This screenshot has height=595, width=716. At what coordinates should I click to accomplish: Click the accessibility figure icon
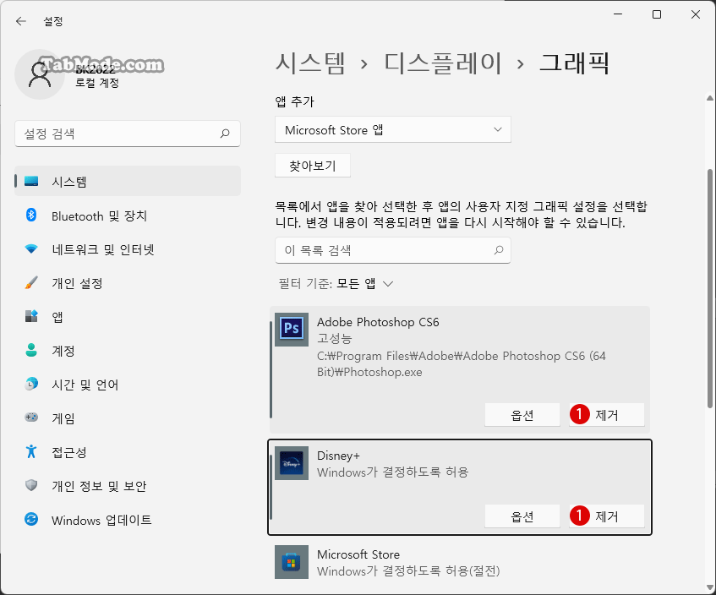(31, 451)
